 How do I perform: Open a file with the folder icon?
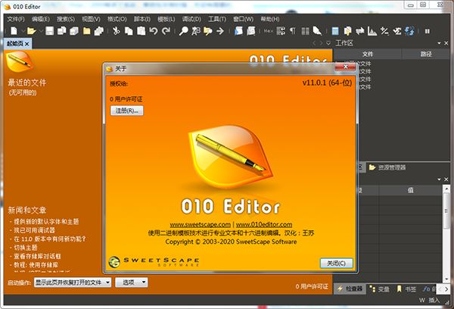(x=31, y=31)
